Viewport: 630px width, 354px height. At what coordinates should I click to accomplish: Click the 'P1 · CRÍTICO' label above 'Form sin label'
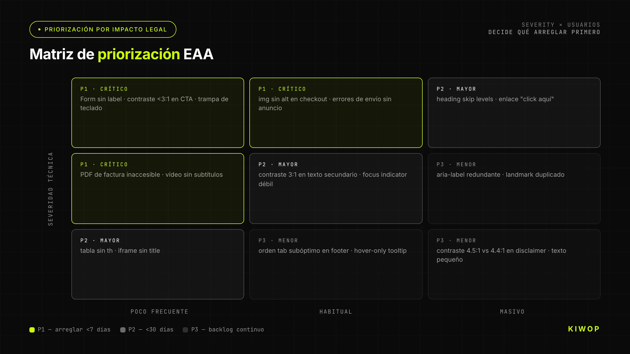(x=104, y=89)
